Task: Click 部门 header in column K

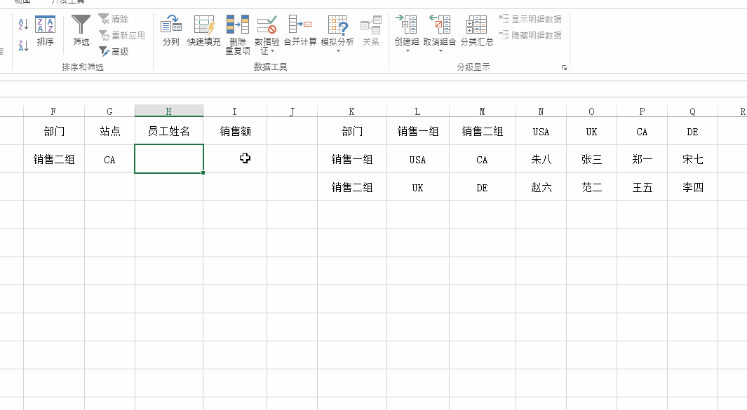Action: (x=352, y=132)
